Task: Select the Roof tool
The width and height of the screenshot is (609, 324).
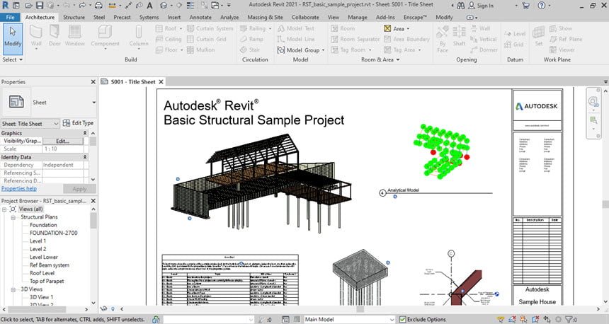Action: point(169,28)
